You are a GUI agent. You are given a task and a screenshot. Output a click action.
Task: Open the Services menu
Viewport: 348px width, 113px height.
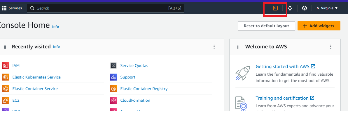(12, 8)
